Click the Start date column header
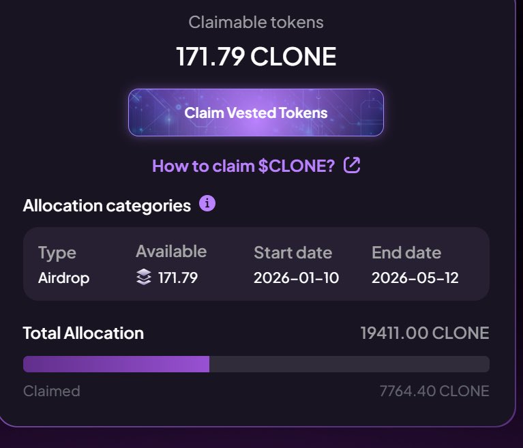Viewport: 523px width, 448px height. coord(293,253)
